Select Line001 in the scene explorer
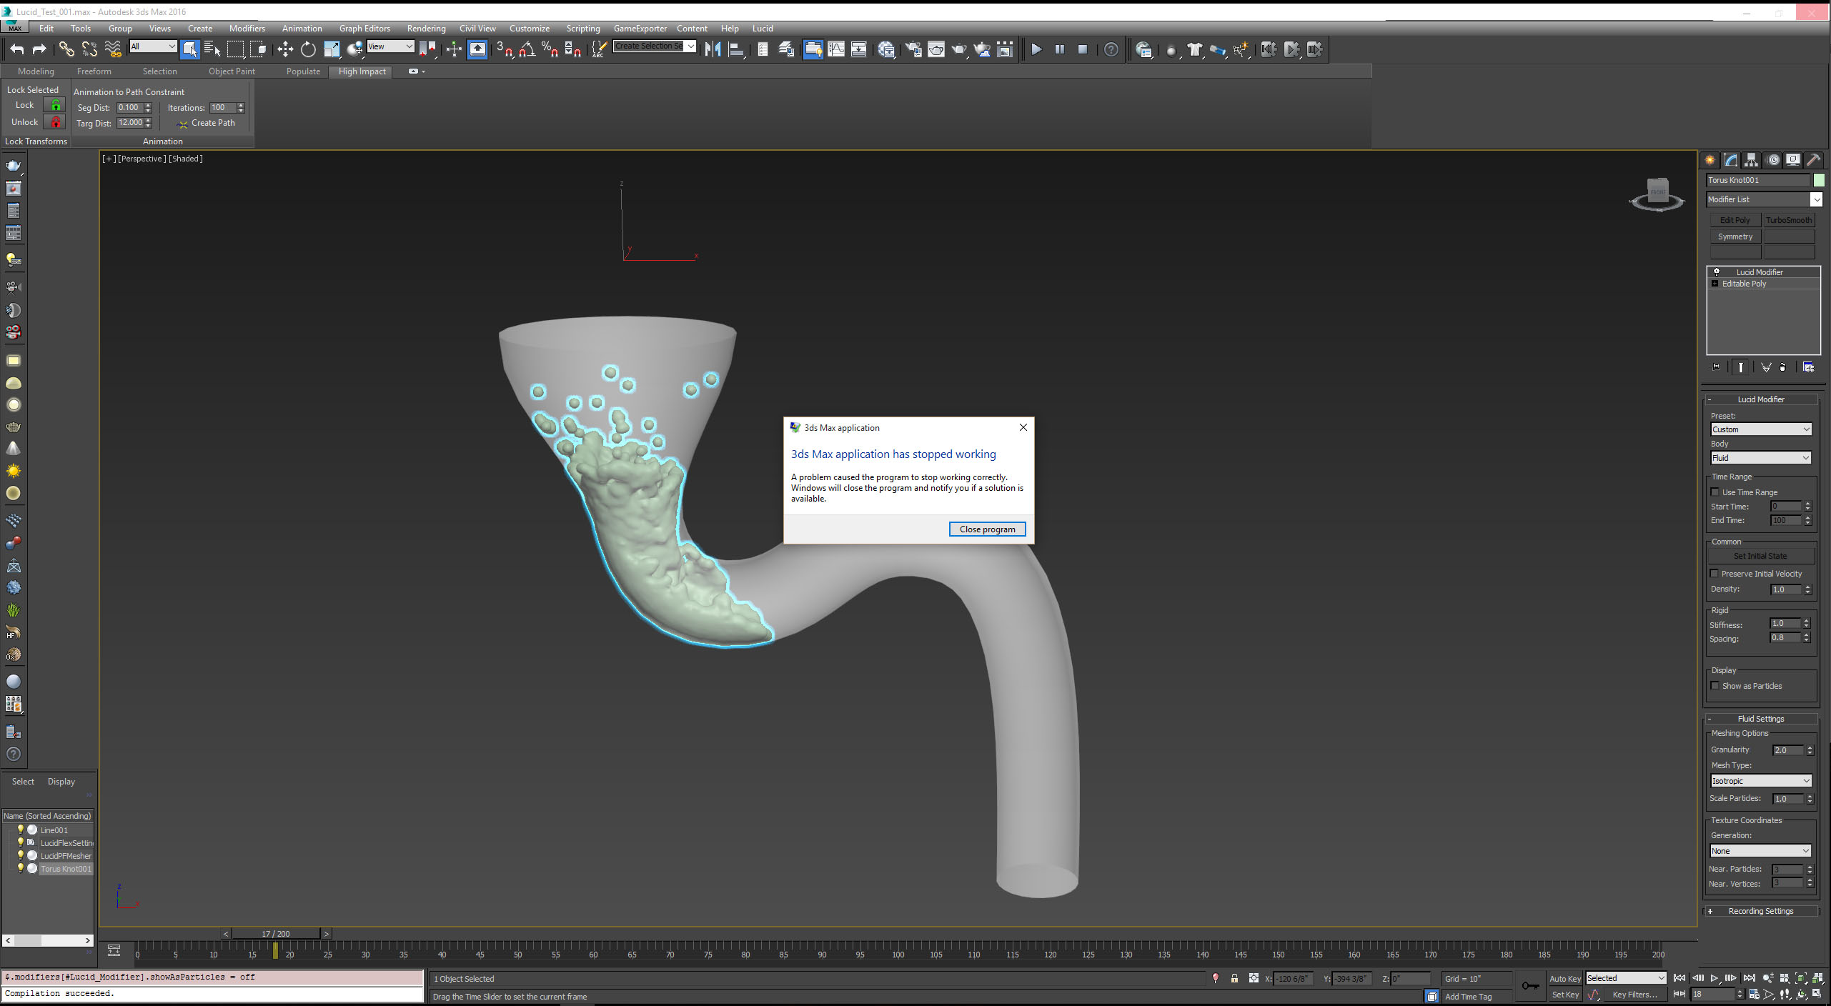Screen dimensions: 1831x1006 pyautogui.click(x=54, y=830)
